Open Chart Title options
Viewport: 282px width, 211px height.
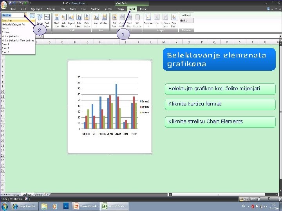coord(56,20)
